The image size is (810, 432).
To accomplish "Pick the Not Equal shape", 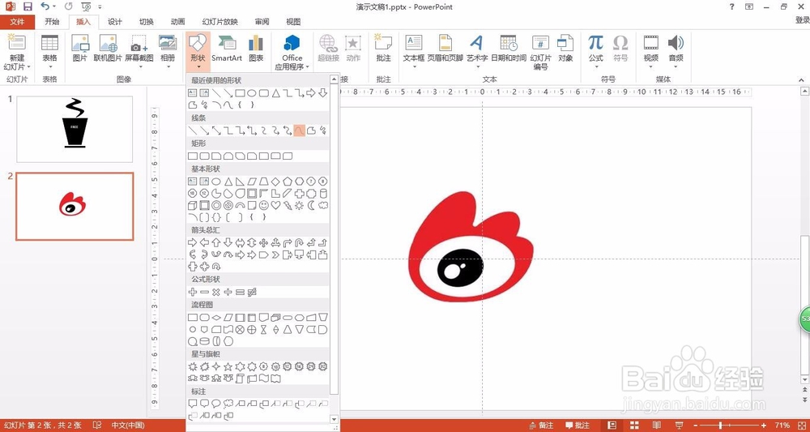I will pyautogui.click(x=252, y=292).
